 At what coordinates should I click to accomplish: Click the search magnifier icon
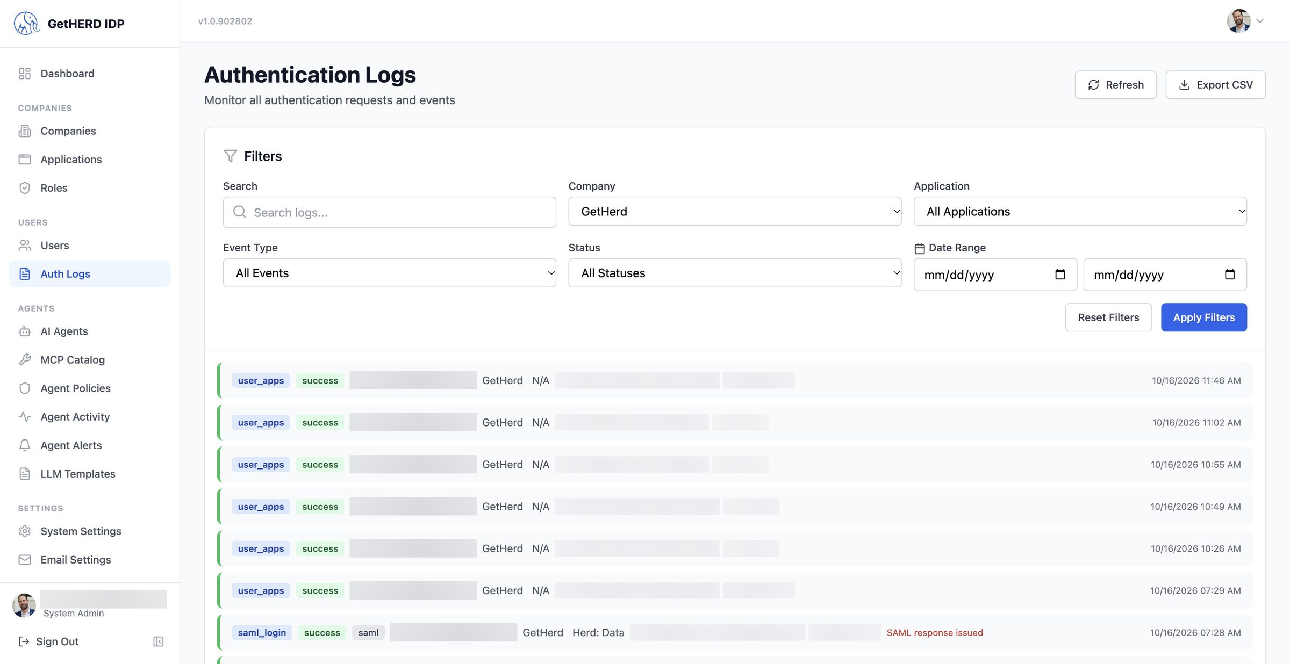[240, 212]
